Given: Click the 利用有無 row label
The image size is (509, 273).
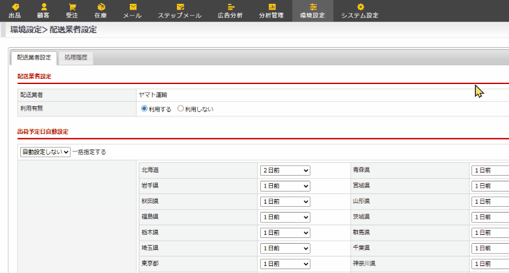Looking at the screenshot, I should (31, 108).
